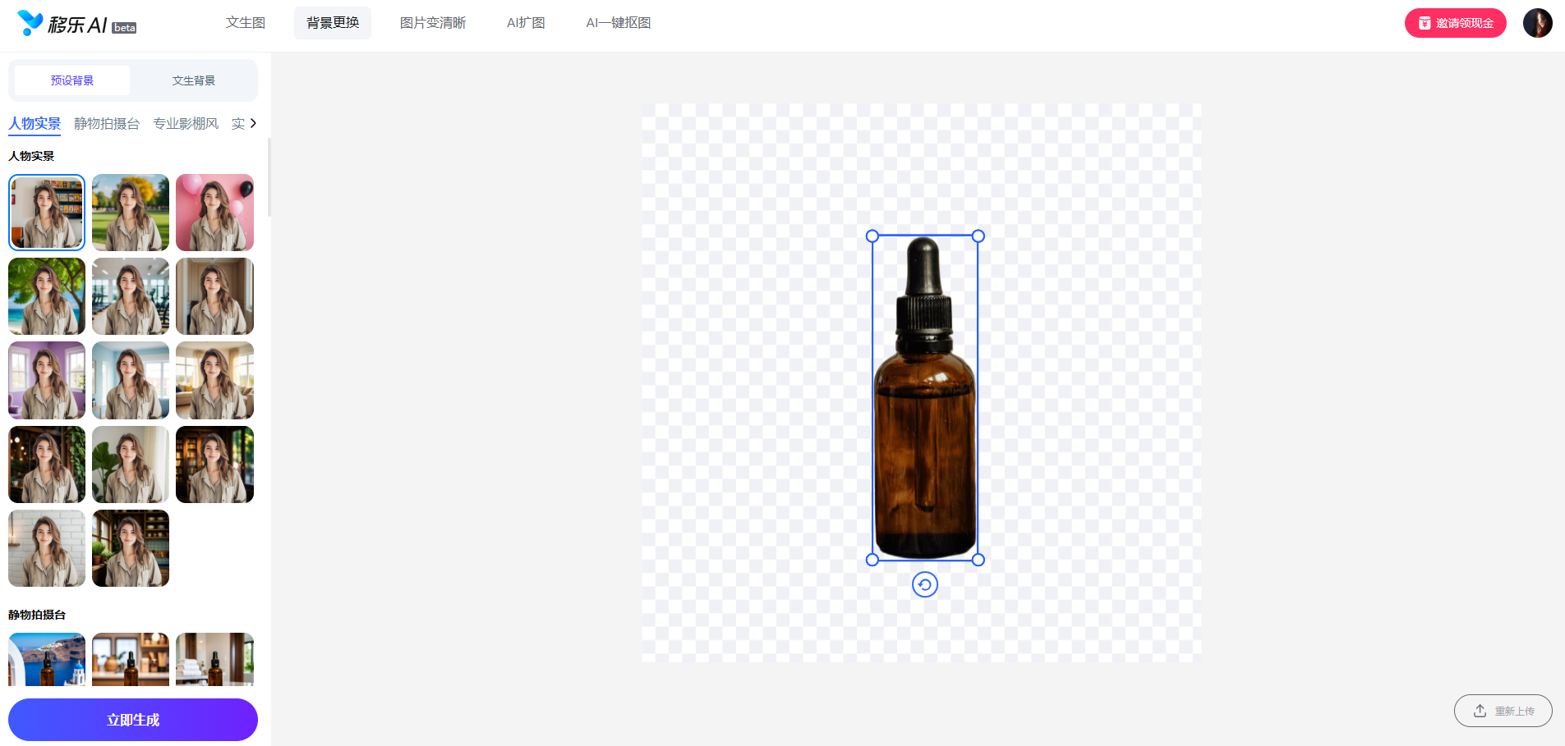Choose the bathroom towel bottle background thumbnail
The image size is (1565, 746).
[x=214, y=659]
